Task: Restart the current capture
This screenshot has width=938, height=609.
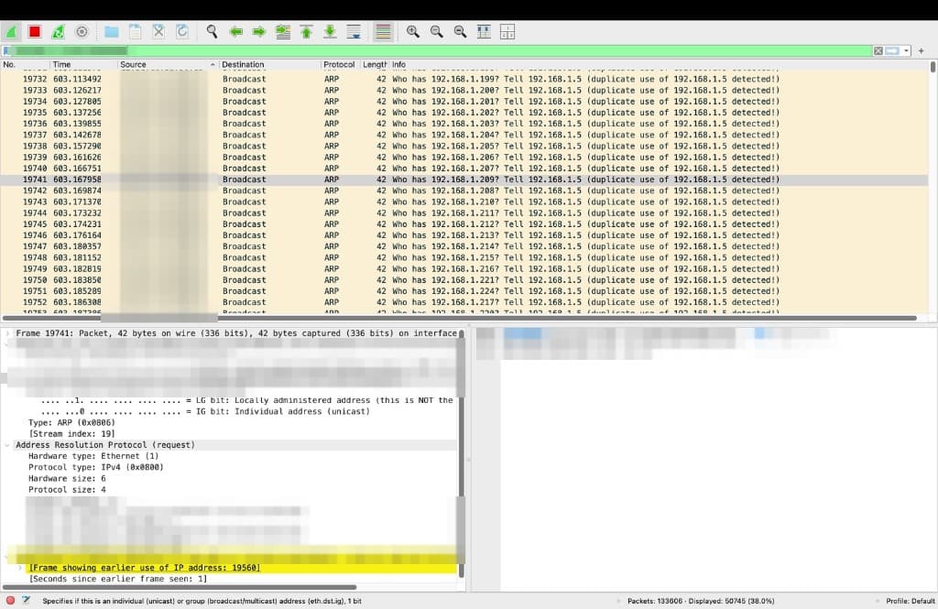Action: click(x=58, y=32)
